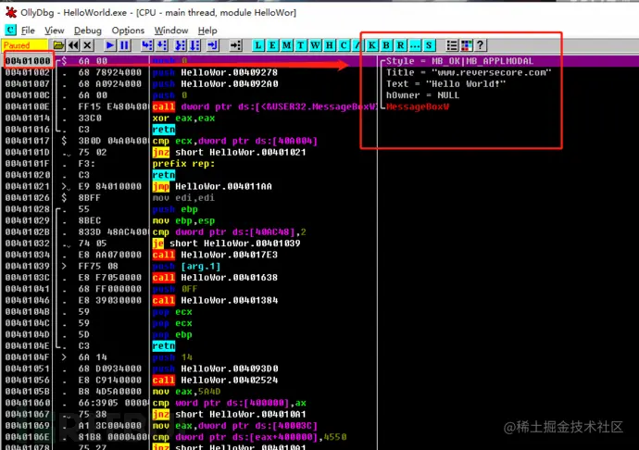Click the Close program X icon
Viewport: 639px width, 450px height.
[x=87, y=45]
